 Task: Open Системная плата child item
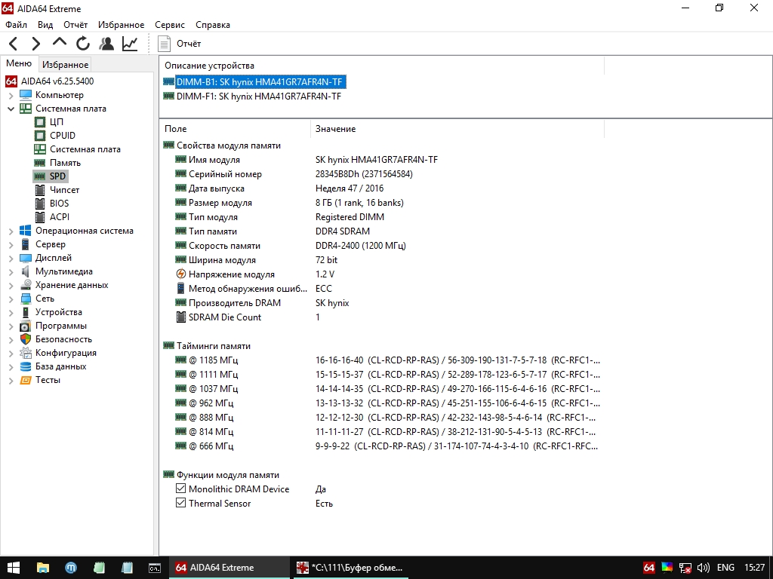pos(85,149)
